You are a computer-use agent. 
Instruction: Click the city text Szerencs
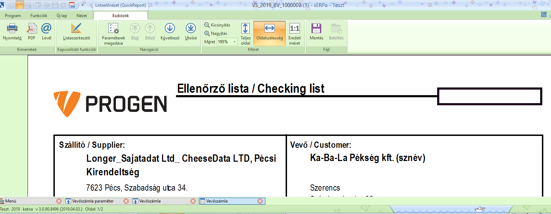click(x=325, y=188)
